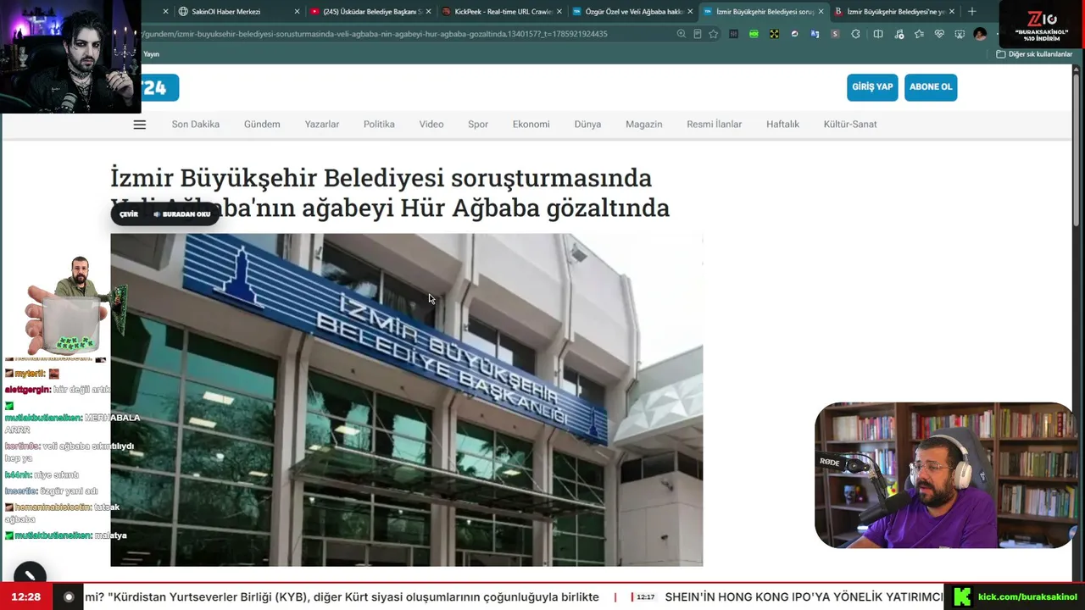Click the green NOX extension icon
1085x610 pixels.
(x=754, y=34)
